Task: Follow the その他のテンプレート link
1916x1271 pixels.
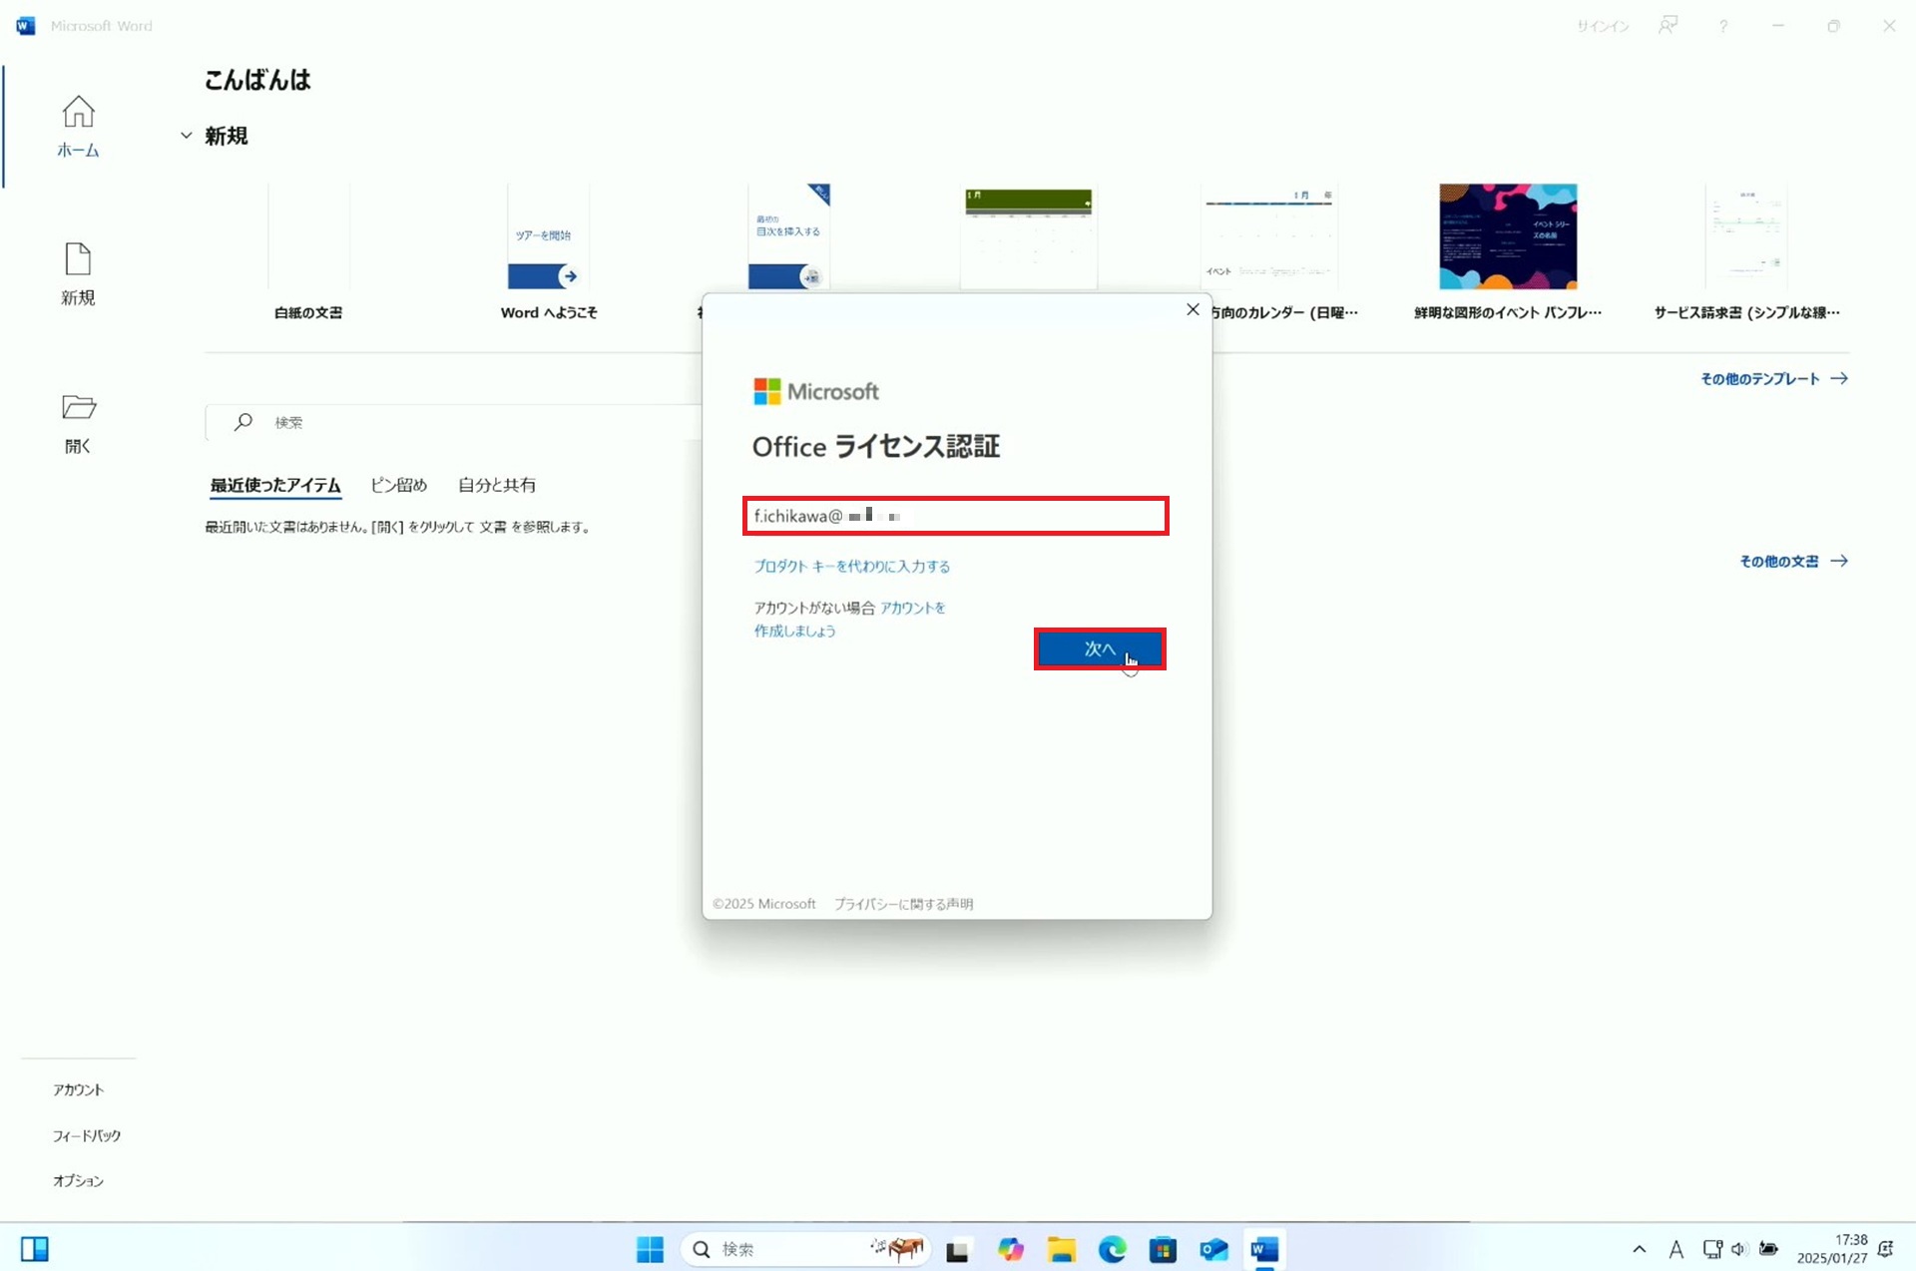Action: [1774, 379]
